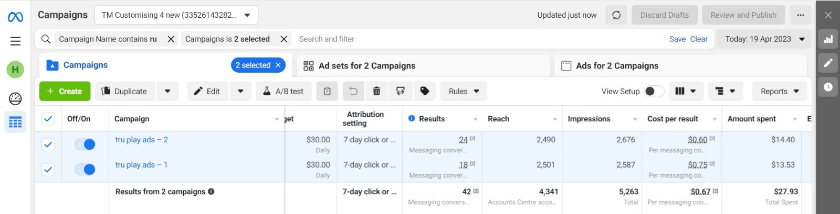Enable the View Setup toggle

point(654,91)
